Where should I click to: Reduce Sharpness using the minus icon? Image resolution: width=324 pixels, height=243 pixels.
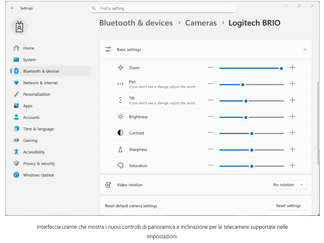[x=211, y=149]
